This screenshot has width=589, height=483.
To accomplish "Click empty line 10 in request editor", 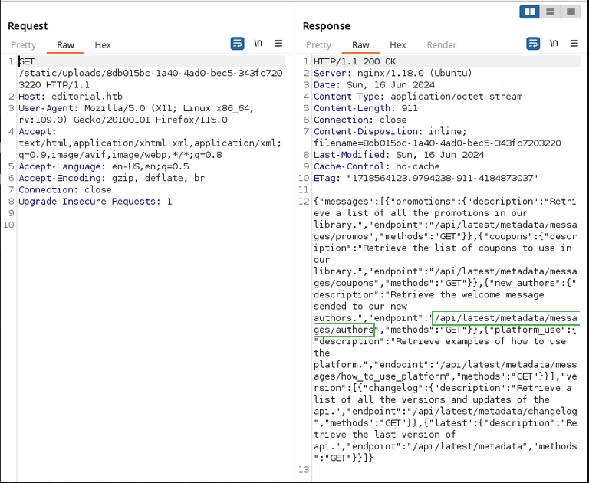I will click(150, 225).
